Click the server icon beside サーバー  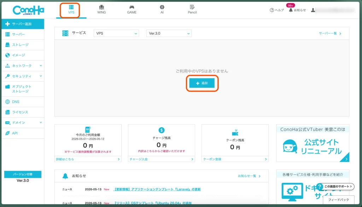(7, 34)
